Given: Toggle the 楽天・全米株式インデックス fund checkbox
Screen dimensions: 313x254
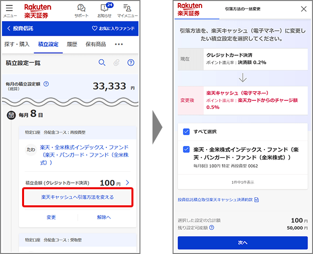Looking at the screenshot, I should 186,150.
